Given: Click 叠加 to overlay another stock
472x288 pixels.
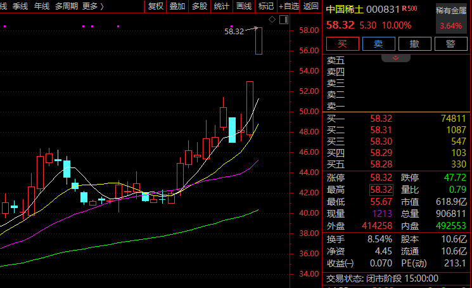Looking at the screenshot, I should point(177,6).
